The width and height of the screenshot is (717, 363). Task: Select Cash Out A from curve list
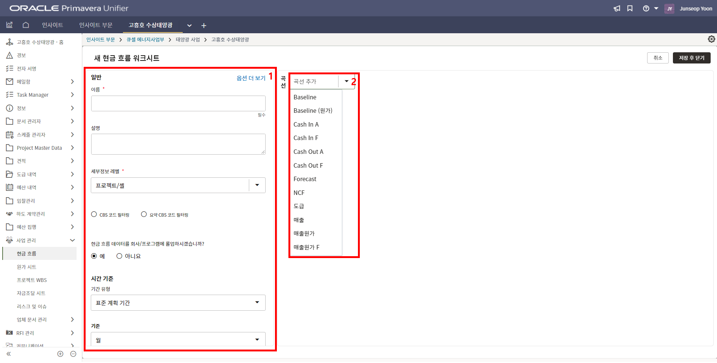tap(308, 152)
